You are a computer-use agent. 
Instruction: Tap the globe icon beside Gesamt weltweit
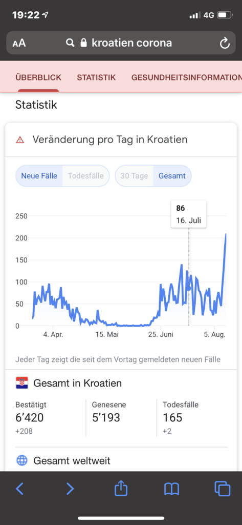21,461
